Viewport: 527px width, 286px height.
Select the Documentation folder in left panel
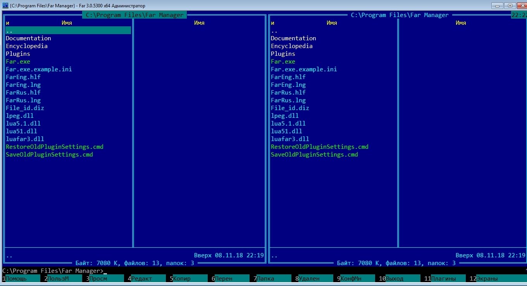28,38
